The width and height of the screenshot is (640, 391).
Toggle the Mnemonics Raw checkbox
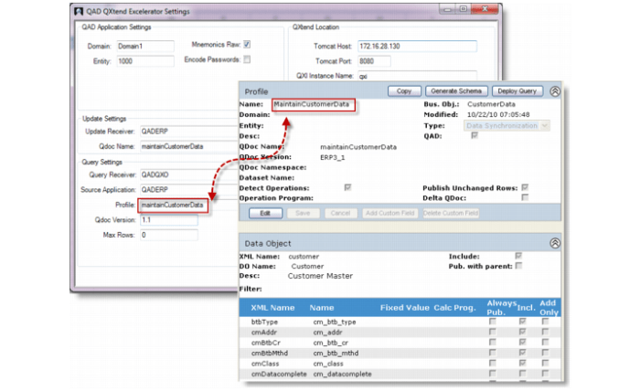pos(247,45)
